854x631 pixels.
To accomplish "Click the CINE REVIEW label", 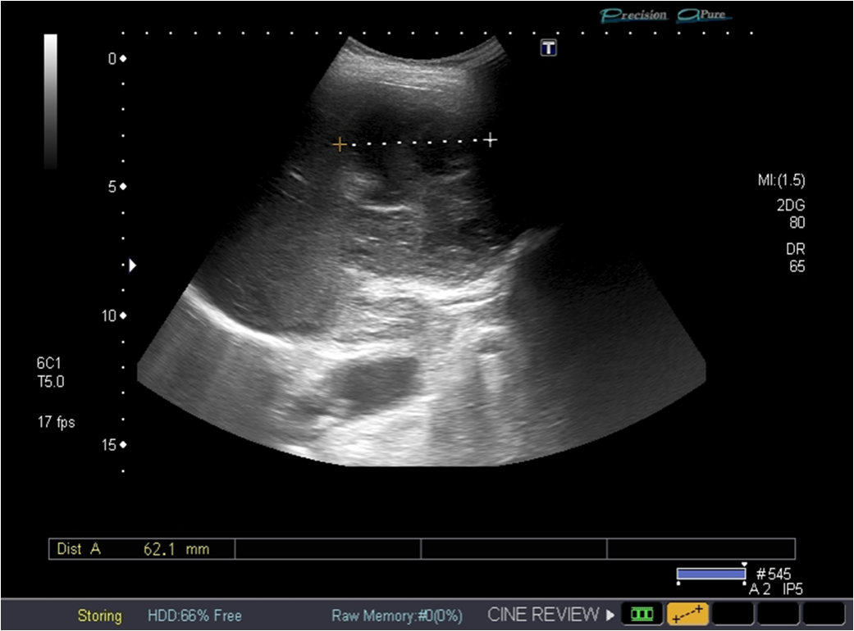I will pos(543,615).
